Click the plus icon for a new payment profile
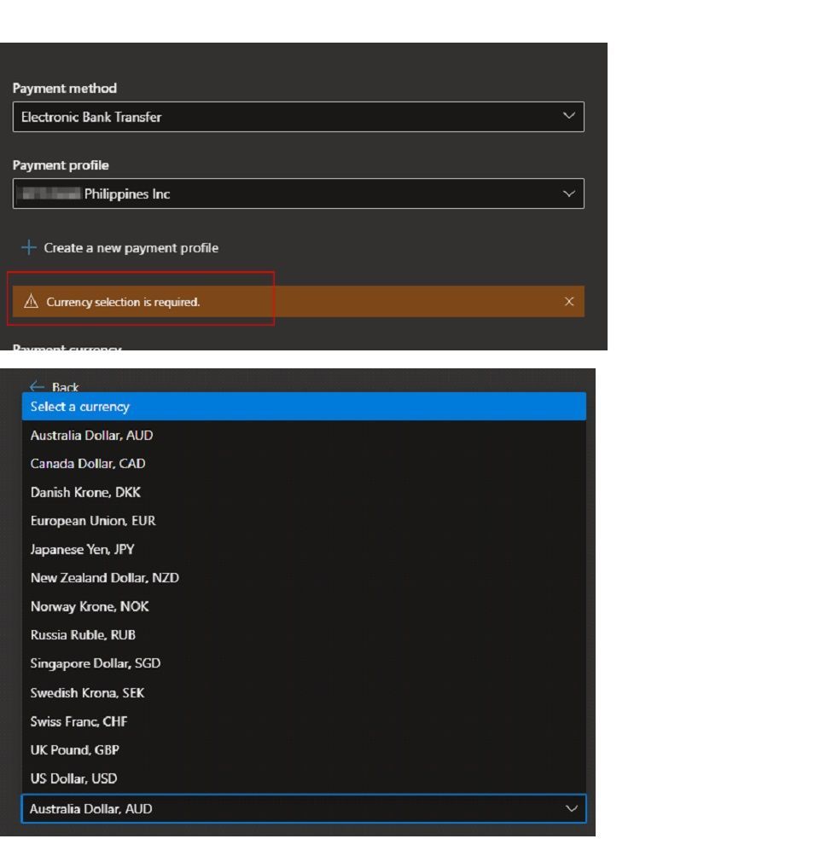The height and width of the screenshot is (856, 826). pyautogui.click(x=28, y=247)
